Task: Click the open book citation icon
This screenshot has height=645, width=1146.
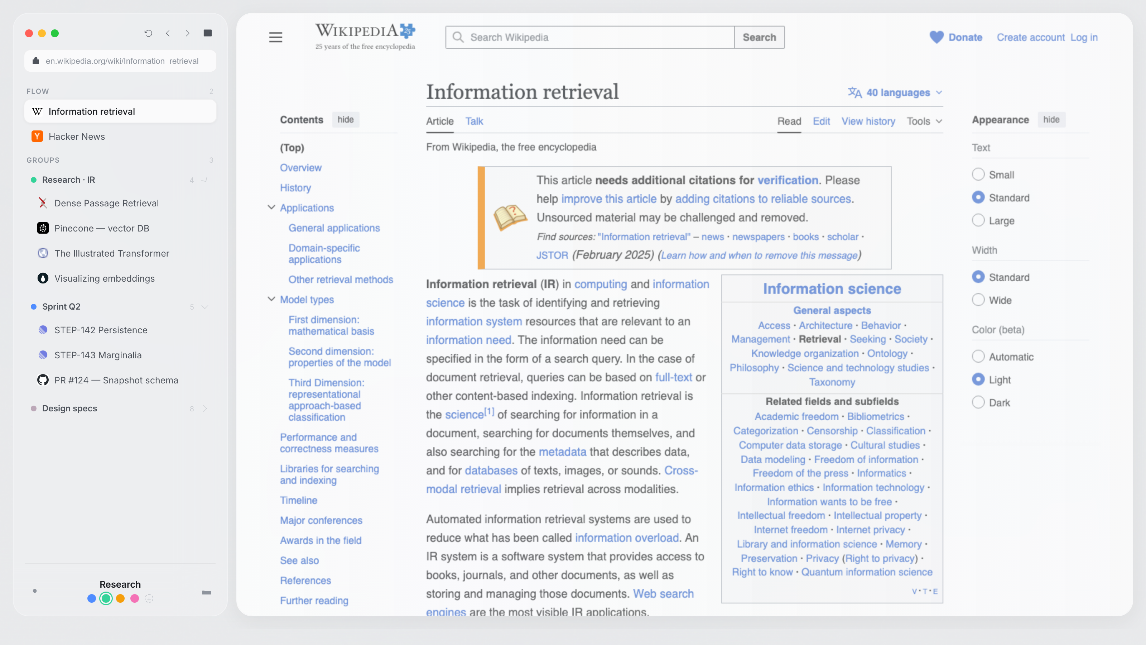Action: pyautogui.click(x=510, y=217)
